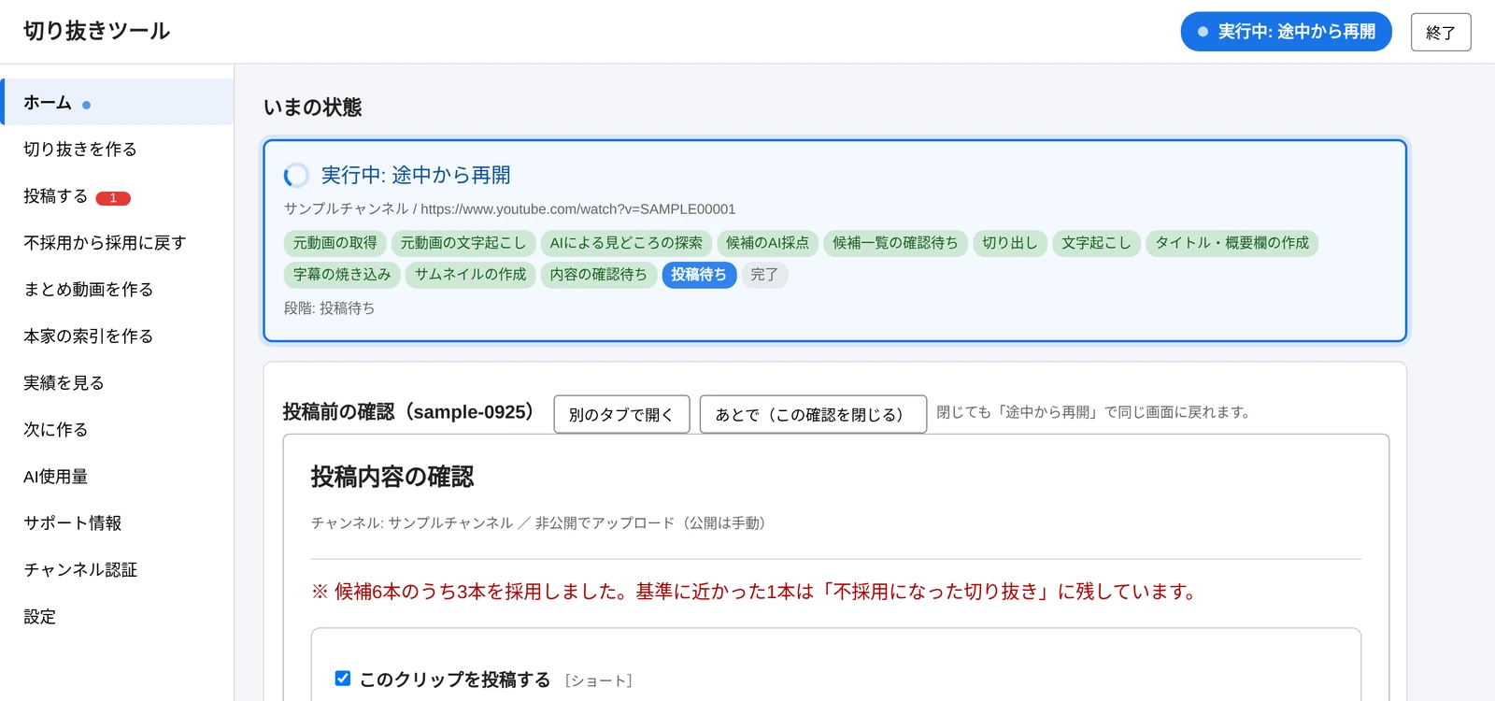Click the いまの状態 heading
The image size is (1495, 701).
(312, 107)
